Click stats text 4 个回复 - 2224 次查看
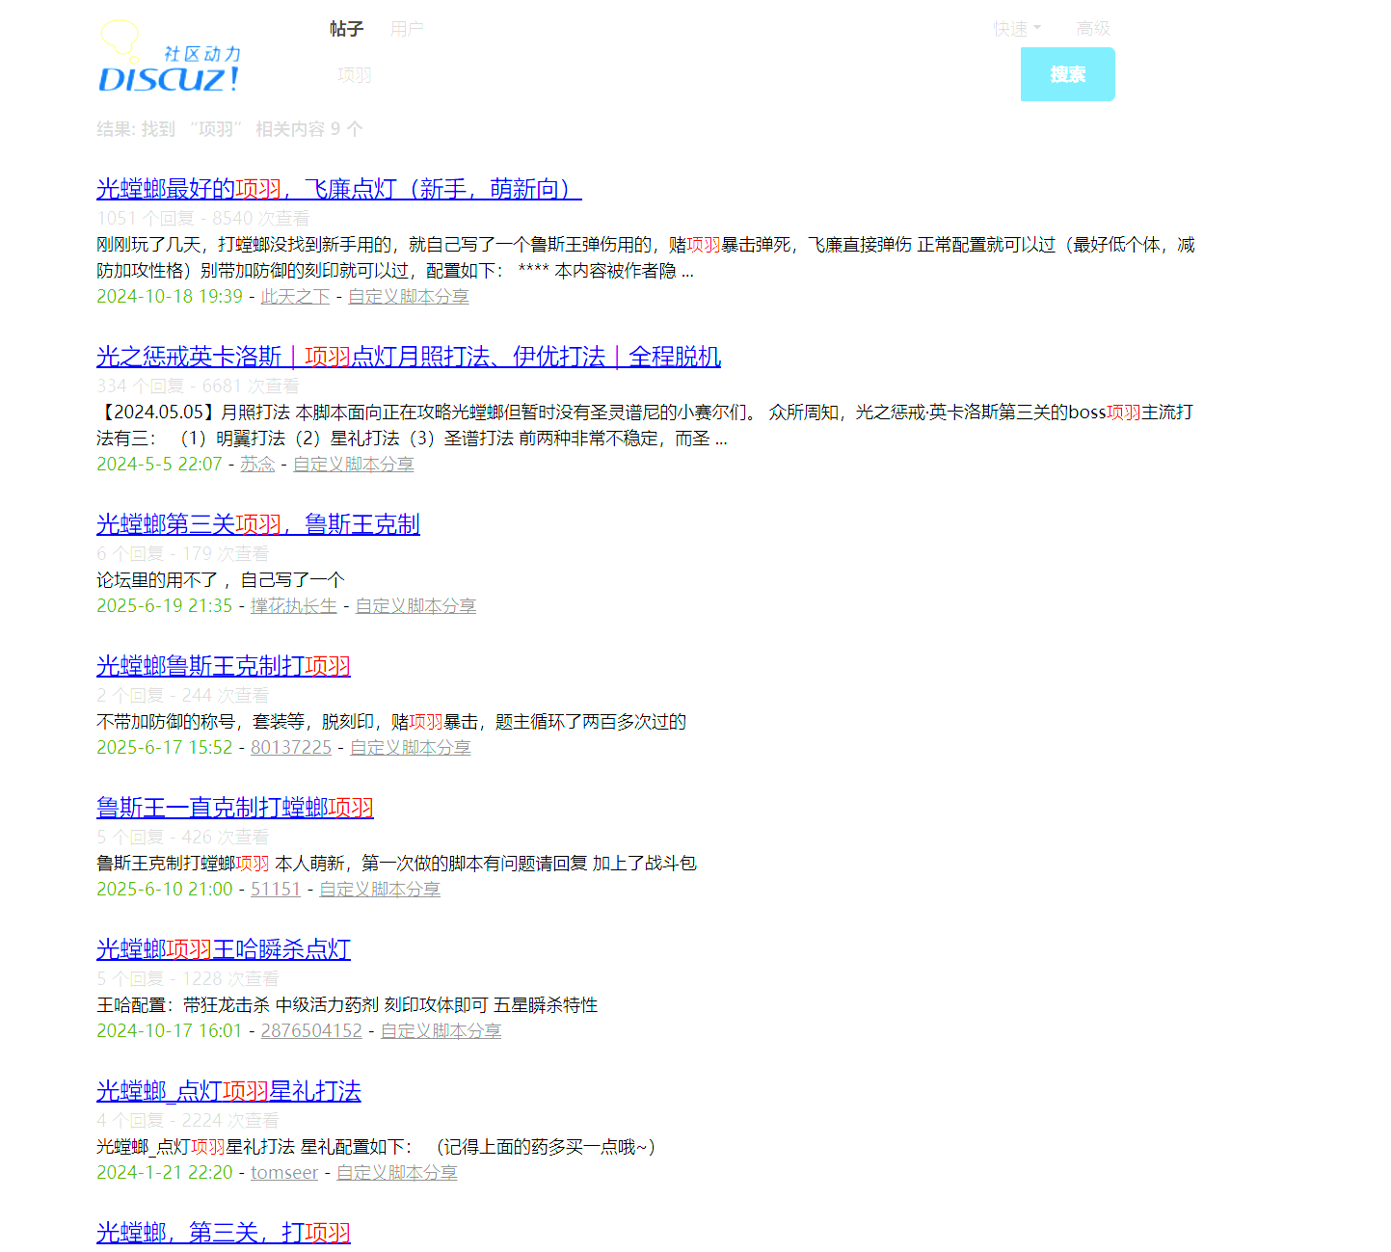This screenshot has height=1252, width=1391. [188, 1121]
